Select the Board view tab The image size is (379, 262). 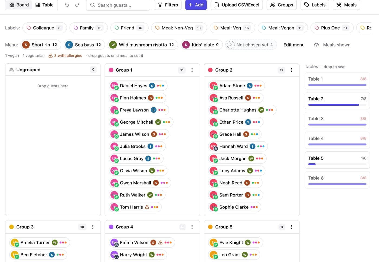pyautogui.click(x=19, y=5)
